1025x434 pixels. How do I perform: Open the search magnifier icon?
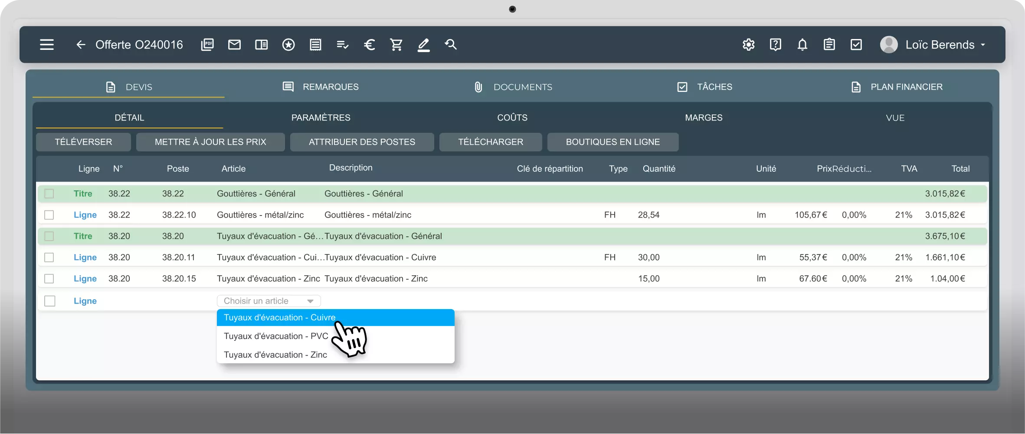pos(451,45)
